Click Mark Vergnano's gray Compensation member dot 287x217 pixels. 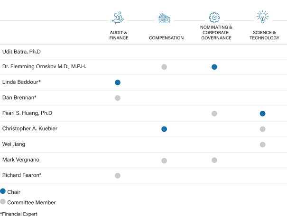(x=164, y=161)
